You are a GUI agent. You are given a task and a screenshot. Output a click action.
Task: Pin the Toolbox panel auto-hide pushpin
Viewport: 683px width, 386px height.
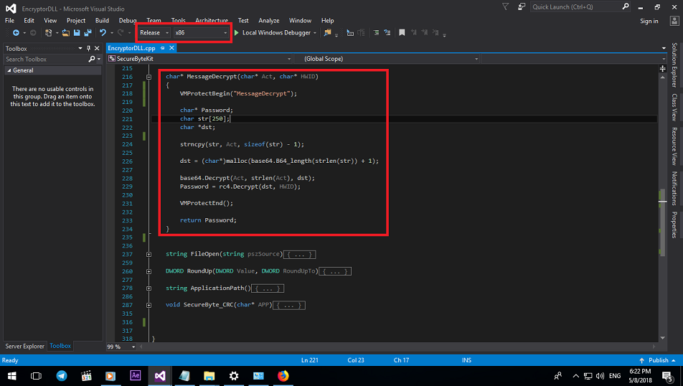[88, 48]
